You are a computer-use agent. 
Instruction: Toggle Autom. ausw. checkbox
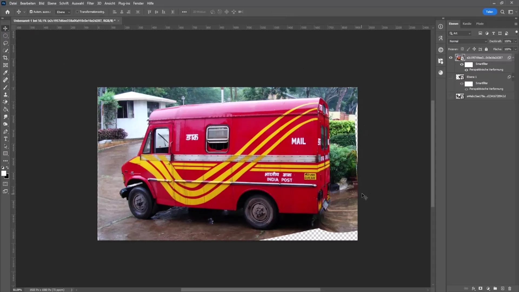pos(31,12)
